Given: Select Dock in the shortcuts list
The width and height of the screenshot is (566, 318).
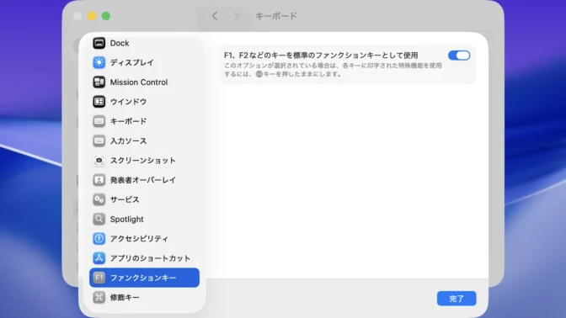Looking at the screenshot, I should [144, 43].
